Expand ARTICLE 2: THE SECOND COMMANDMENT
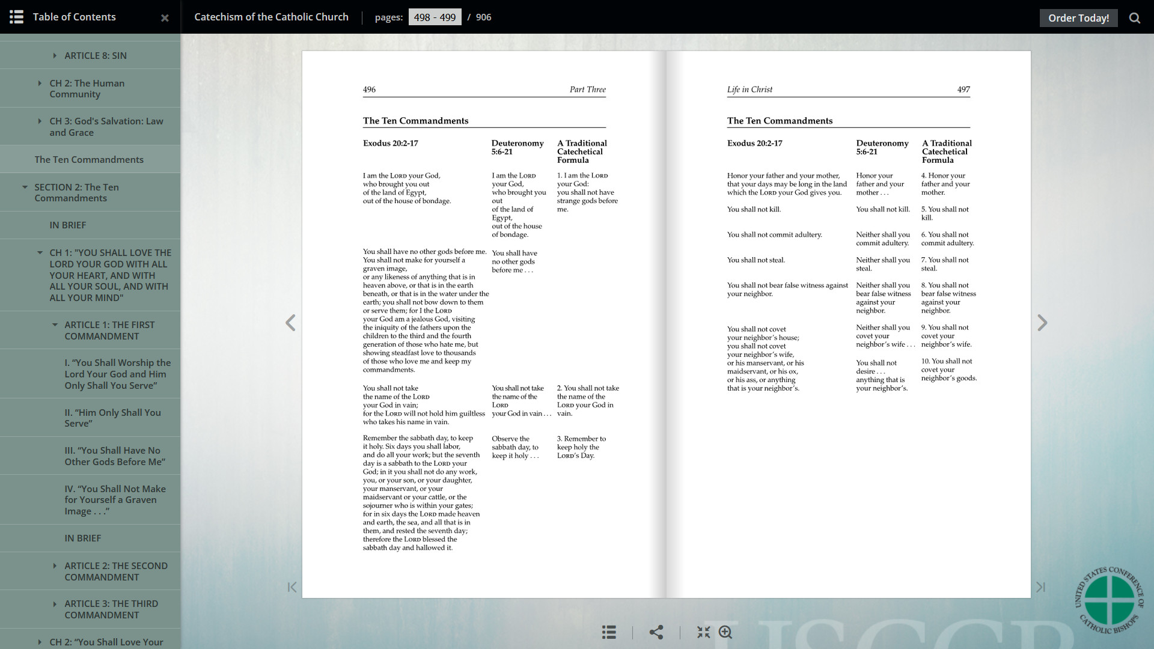The height and width of the screenshot is (649, 1154). [55, 565]
